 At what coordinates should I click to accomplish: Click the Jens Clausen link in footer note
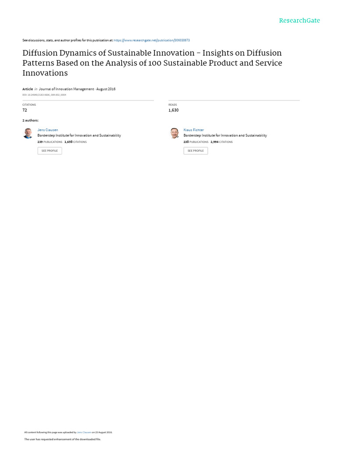(x=84, y=432)
